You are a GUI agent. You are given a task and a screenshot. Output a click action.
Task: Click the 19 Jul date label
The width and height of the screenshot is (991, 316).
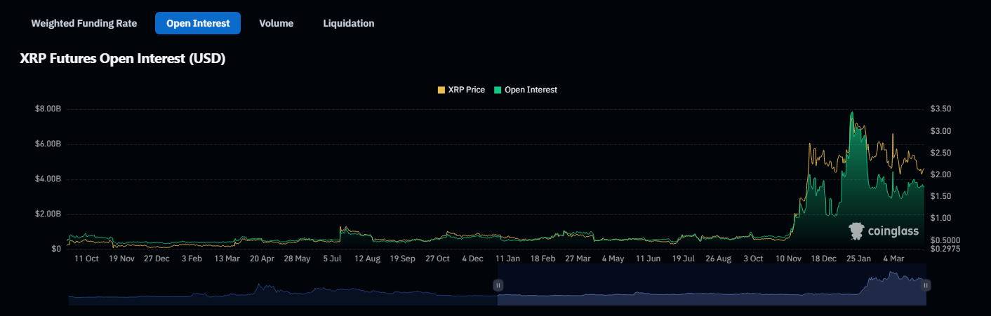coord(683,259)
